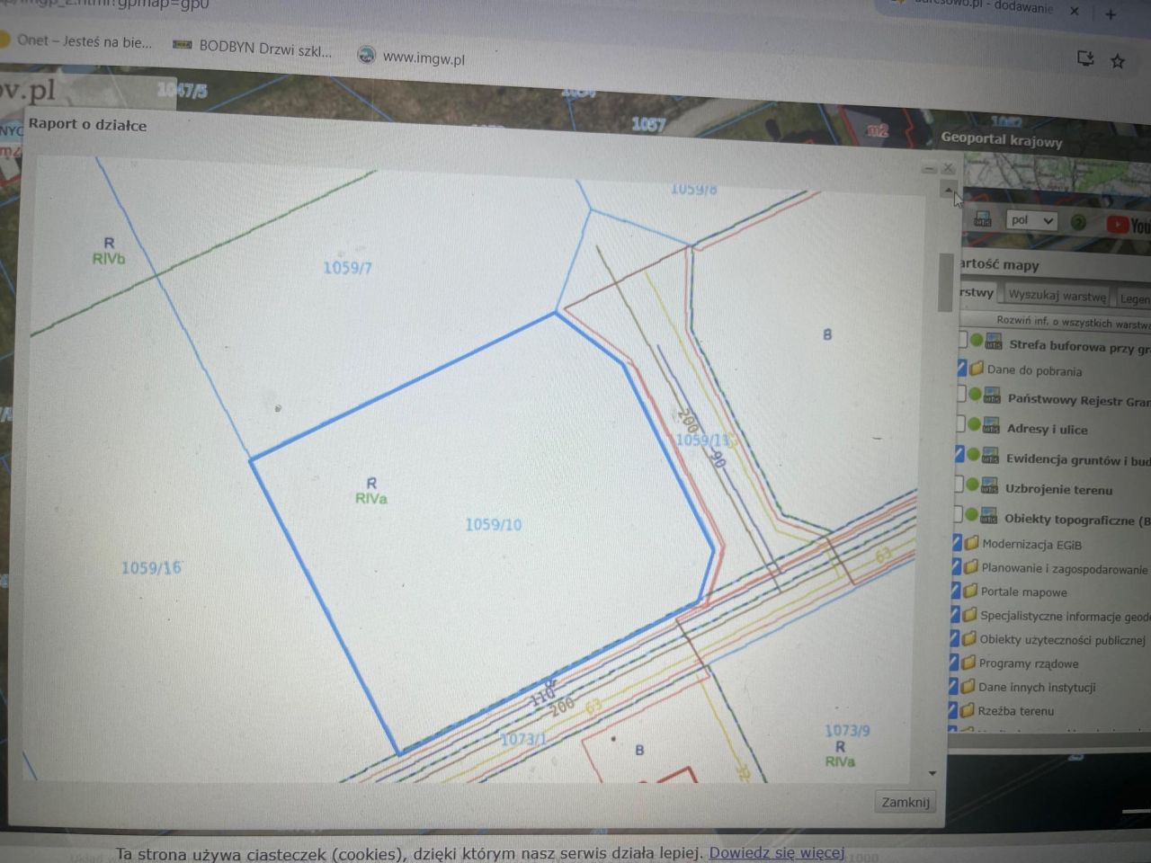This screenshot has height=863, width=1151.
Task: Switch to the Legenda tab
Action: point(1133,298)
